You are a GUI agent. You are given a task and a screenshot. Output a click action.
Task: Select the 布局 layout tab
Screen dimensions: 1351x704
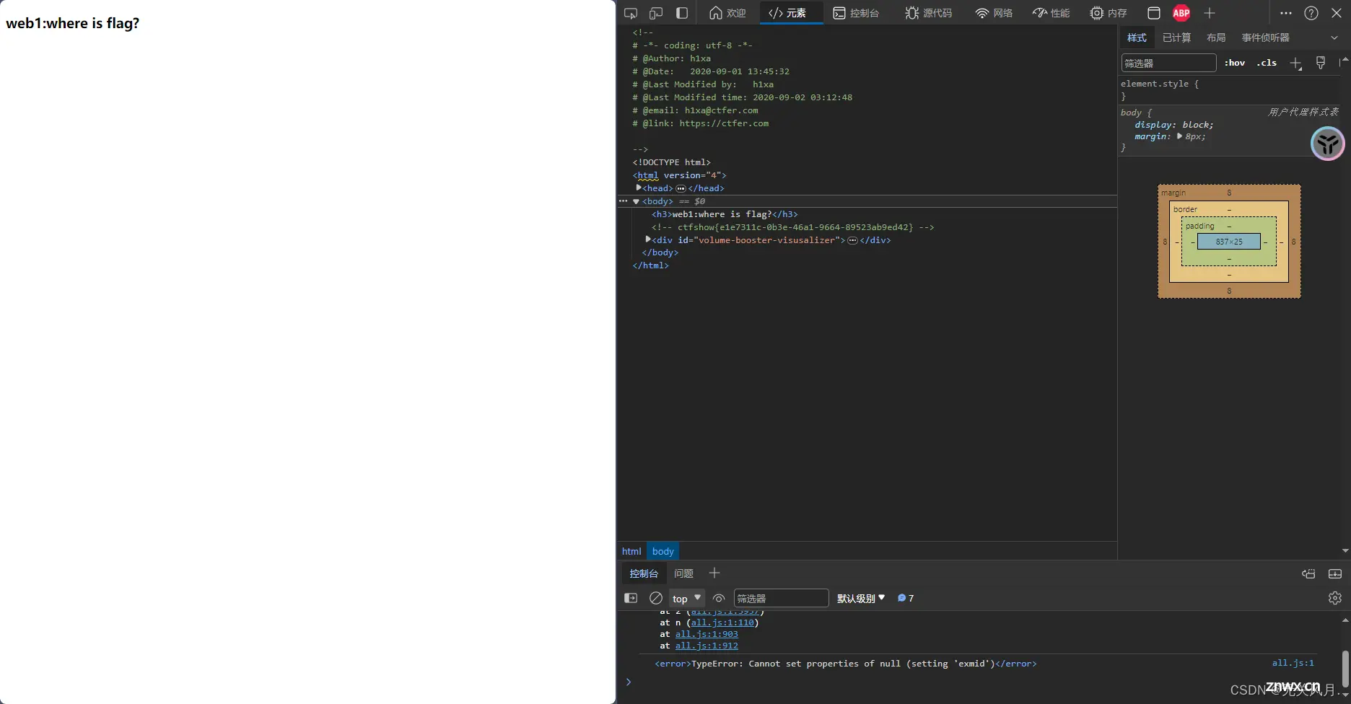click(x=1216, y=38)
